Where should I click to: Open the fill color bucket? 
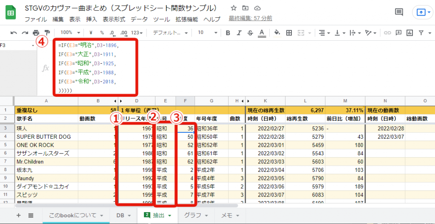[x=277, y=33]
